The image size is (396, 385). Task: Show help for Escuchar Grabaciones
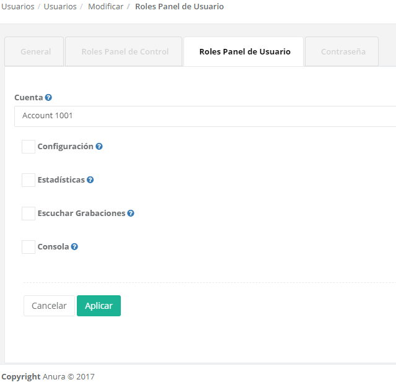click(x=131, y=213)
